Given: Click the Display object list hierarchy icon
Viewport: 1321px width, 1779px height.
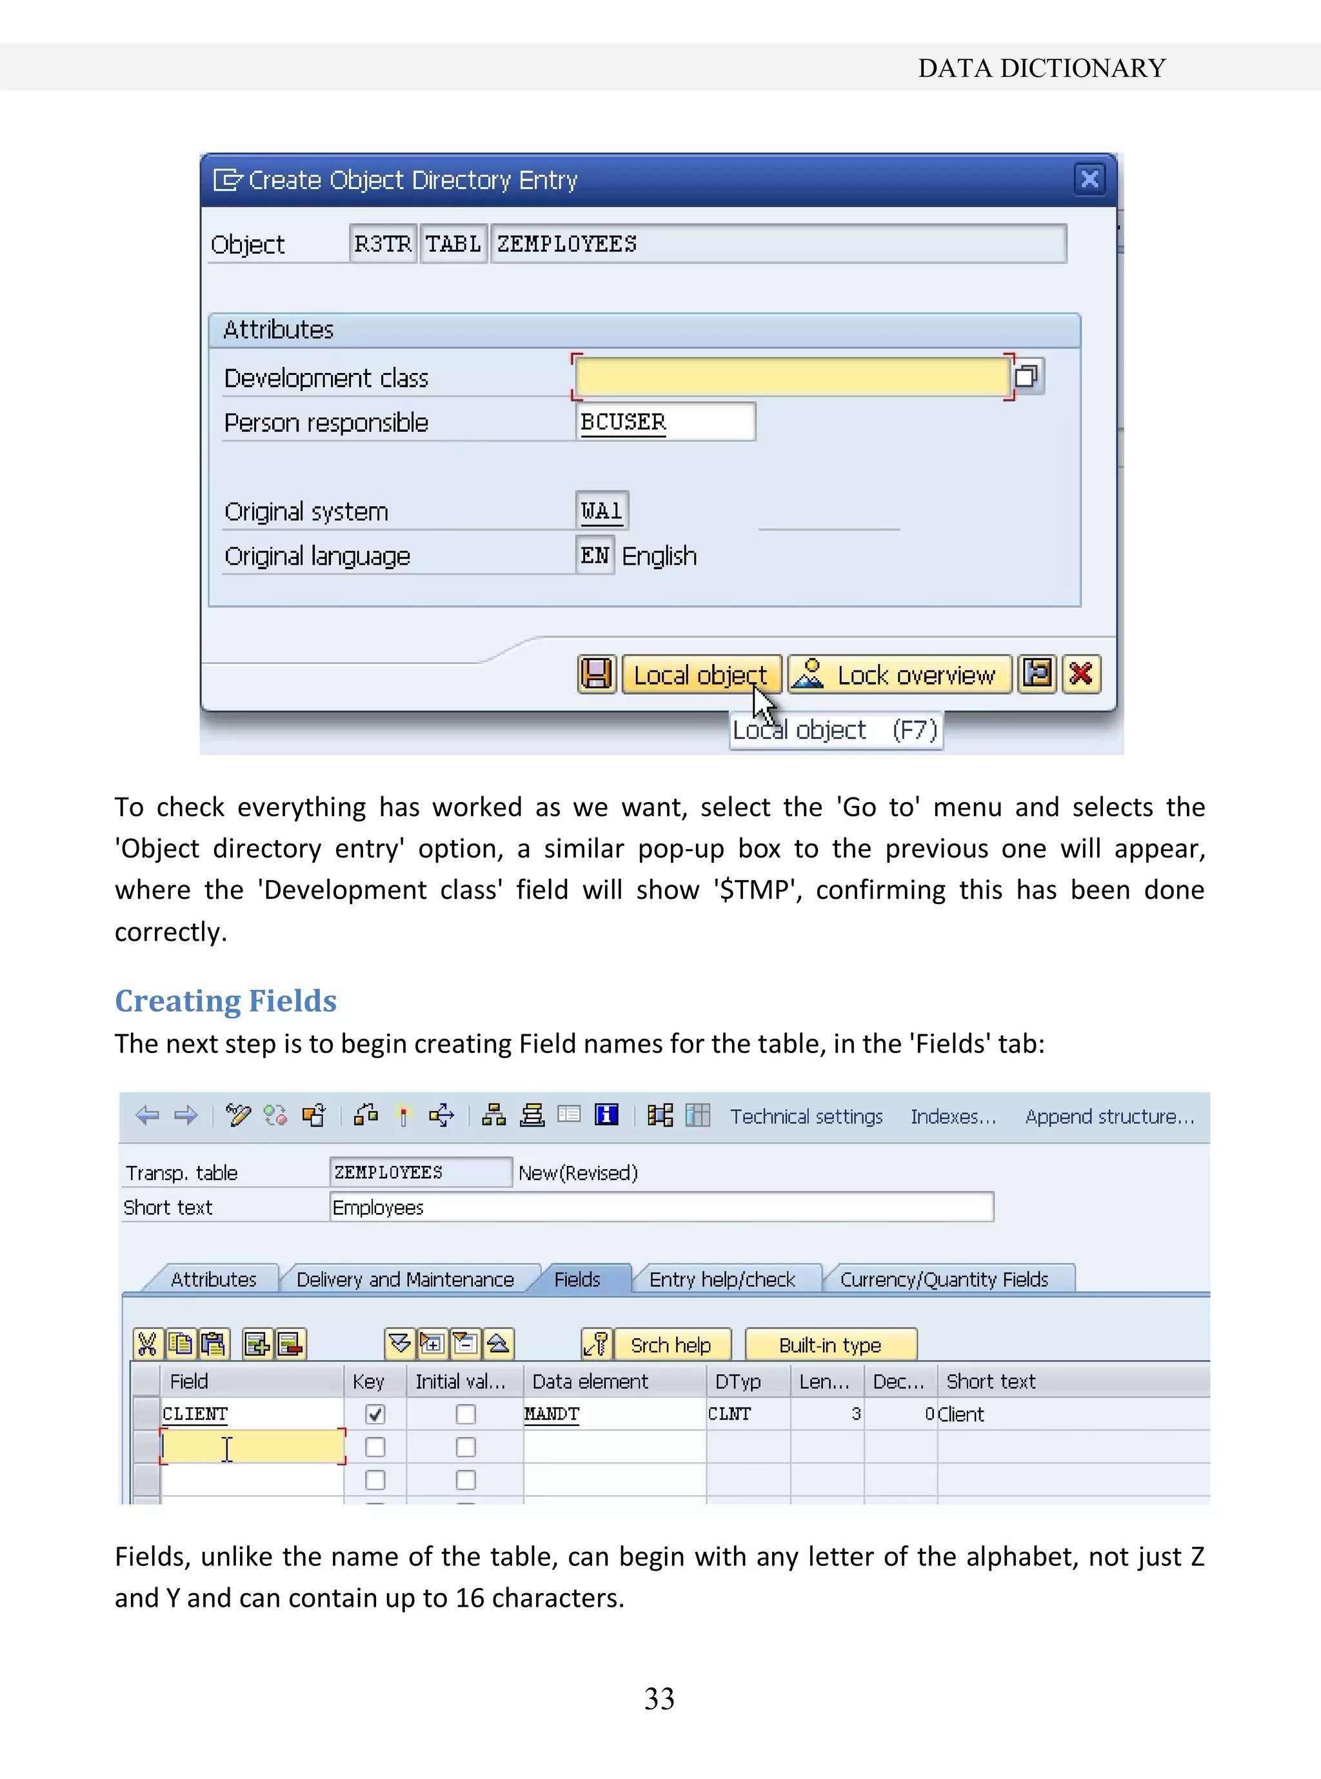Looking at the screenshot, I should point(494,1115).
